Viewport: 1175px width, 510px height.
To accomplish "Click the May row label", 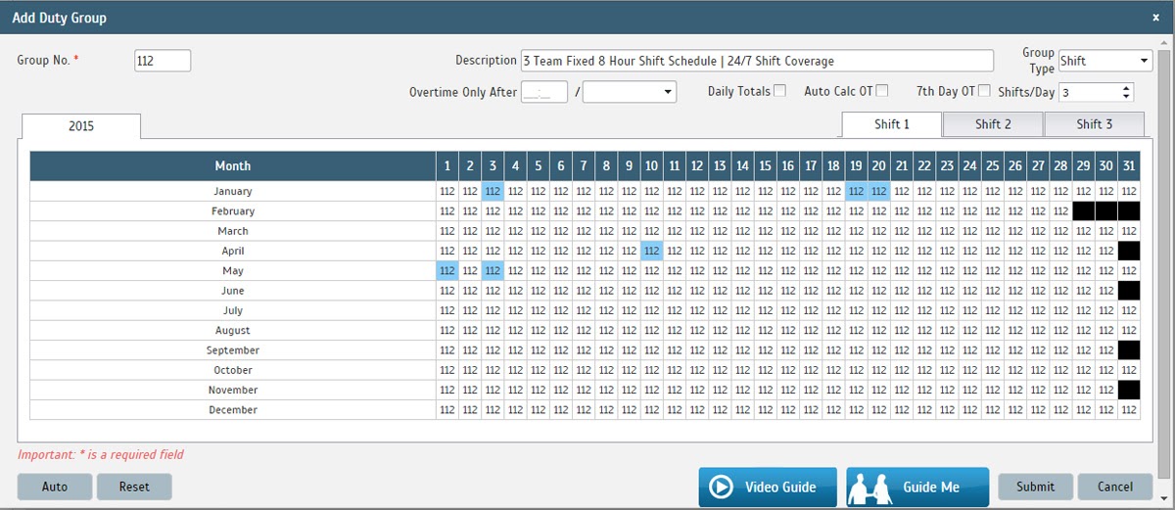I will tap(233, 271).
